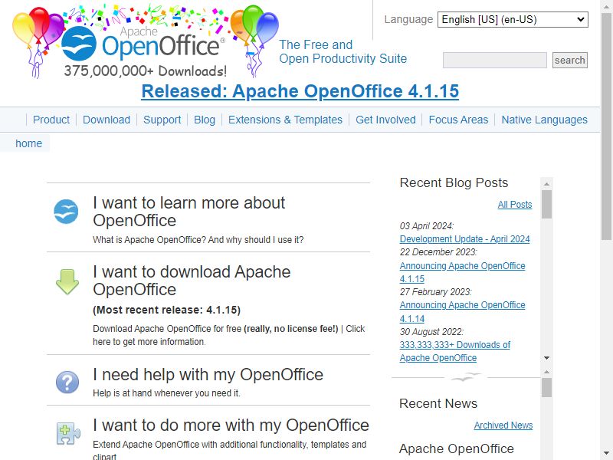Open the Native Languages menu item
This screenshot has width=613, height=460.
click(x=544, y=120)
